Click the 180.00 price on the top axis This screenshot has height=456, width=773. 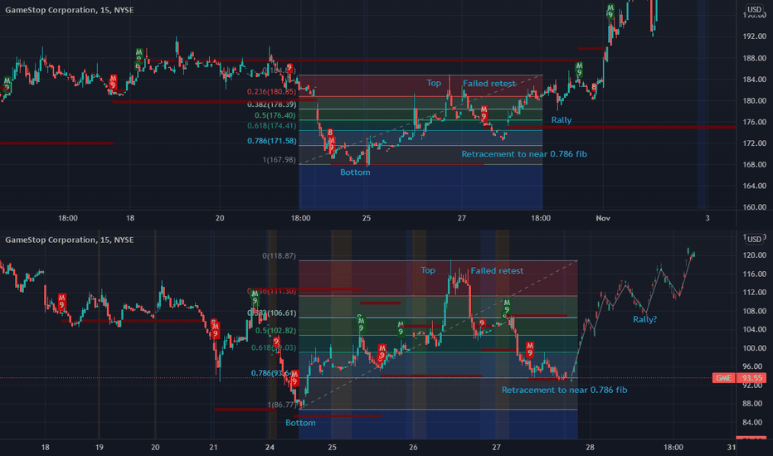754,100
